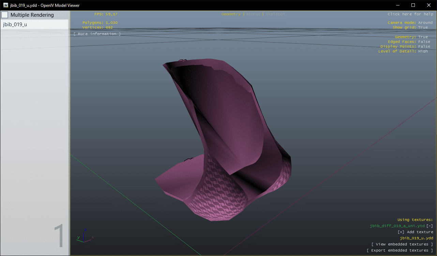The height and width of the screenshot is (256, 437).
Task: Switch to the Skeleton view tab
Action: [x=275, y=14]
